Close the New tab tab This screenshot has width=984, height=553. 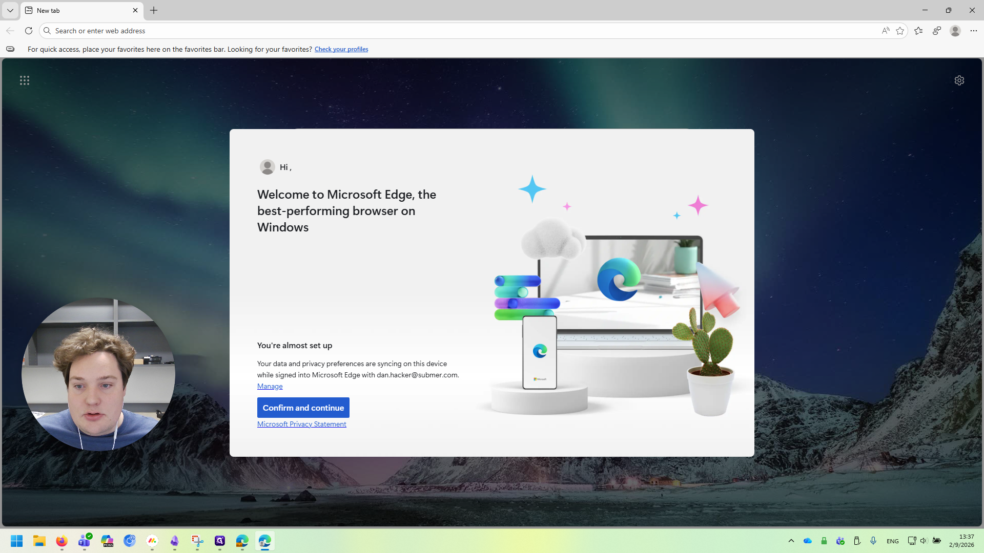click(x=135, y=10)
